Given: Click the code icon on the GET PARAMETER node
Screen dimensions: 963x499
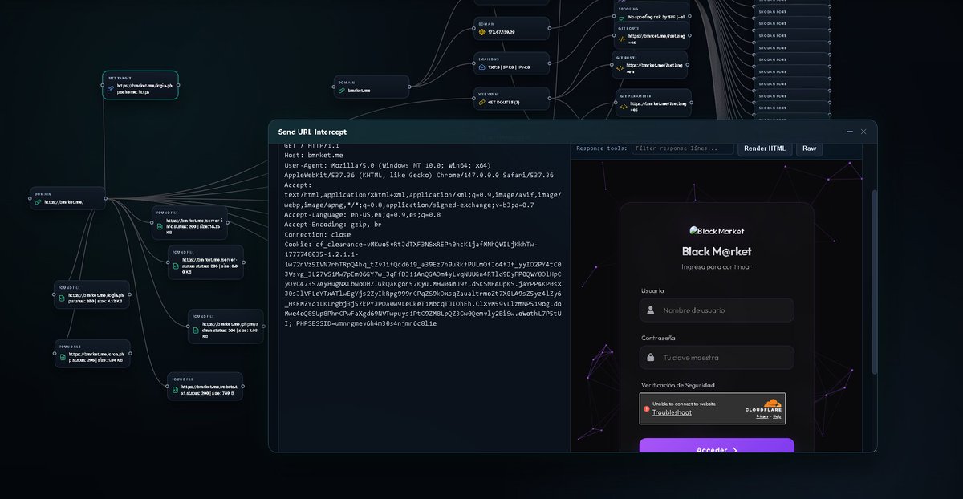Looking at the screenshot, I should point(622,107).
